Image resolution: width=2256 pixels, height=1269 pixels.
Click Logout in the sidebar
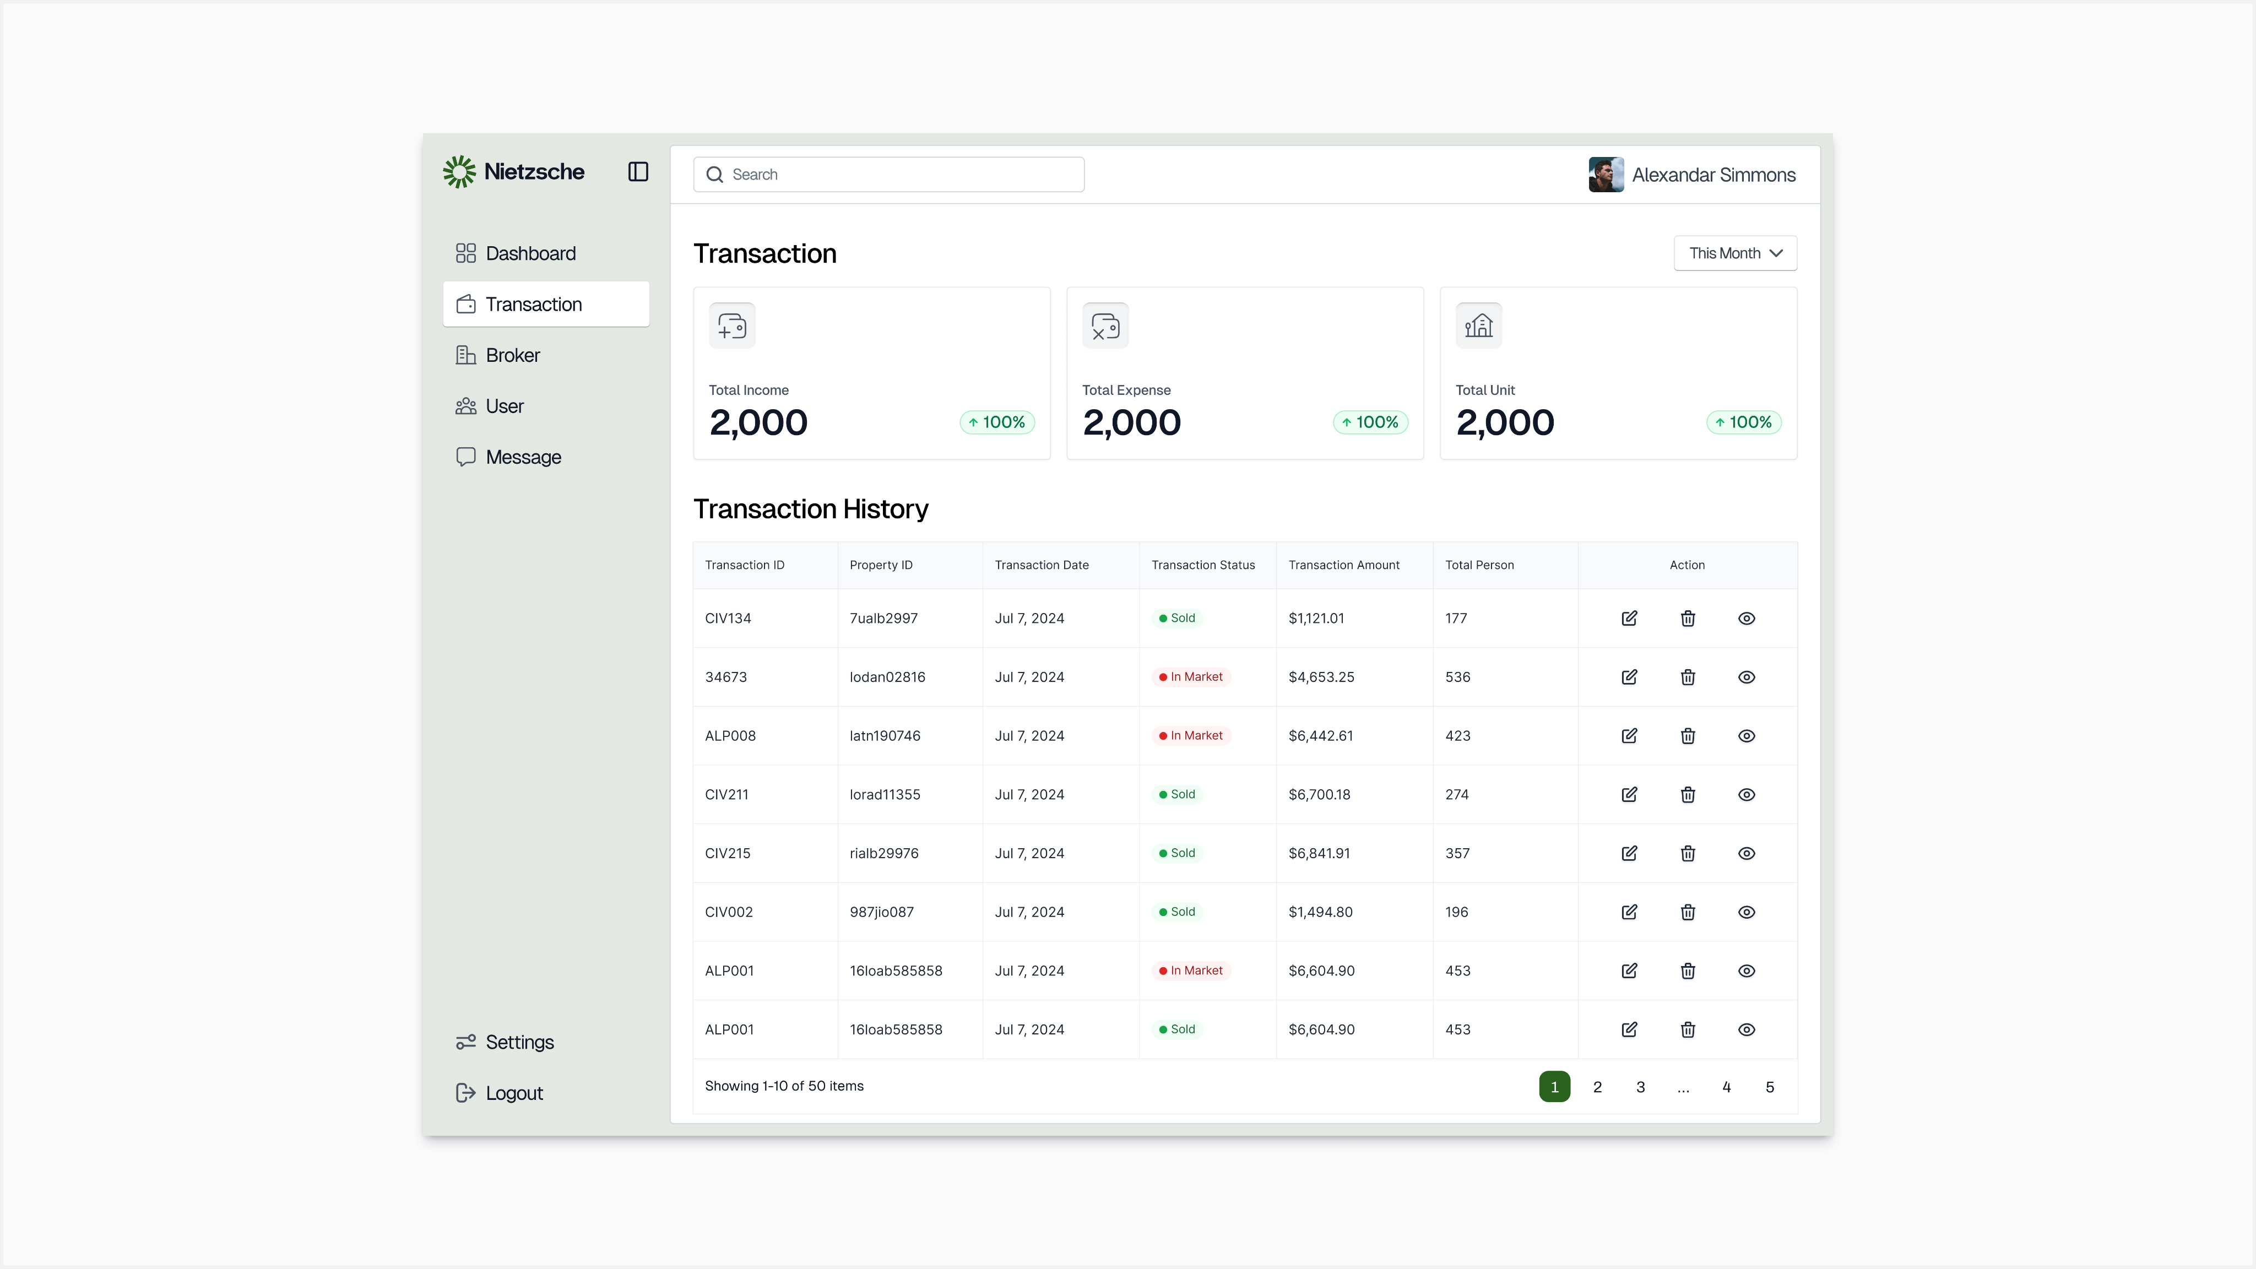coord(513,1093)
